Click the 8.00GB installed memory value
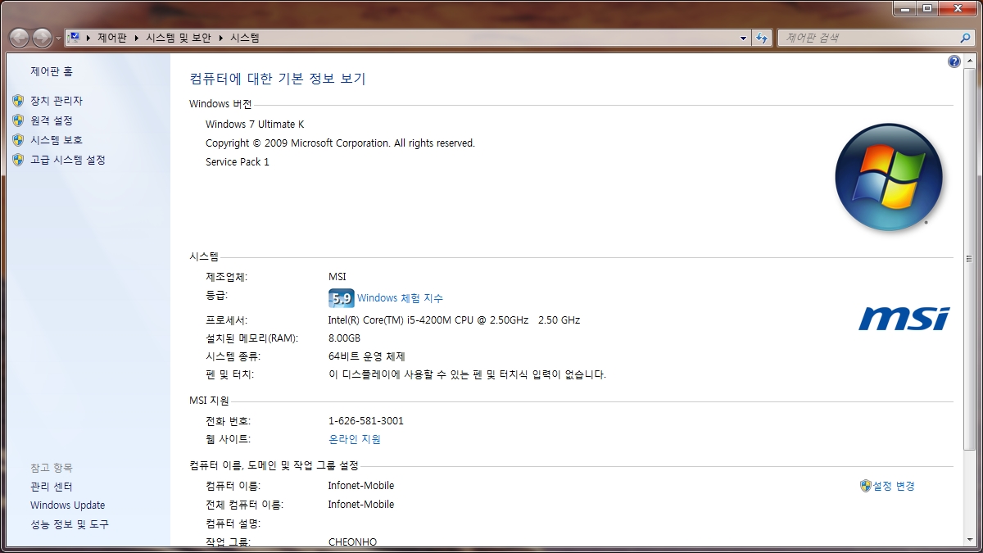The image size is (983, 553). [x=344, y=338]
